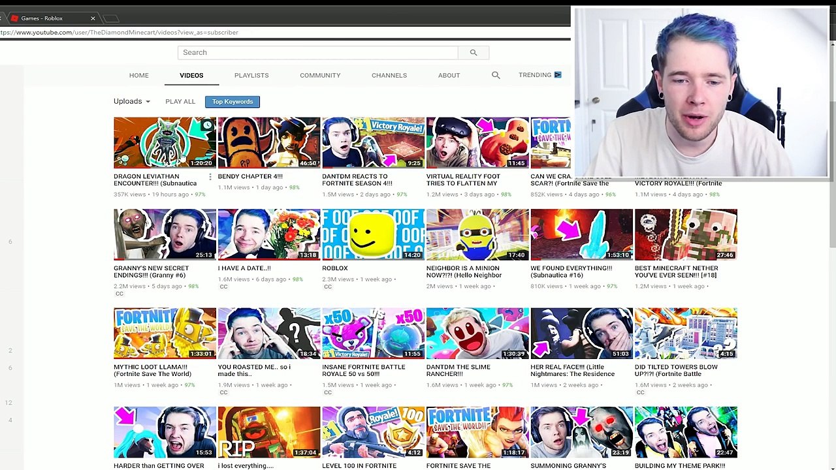This screenshot has height=470, width=836.
Task: Click the browser address bar URL
Action: point(120,32)
